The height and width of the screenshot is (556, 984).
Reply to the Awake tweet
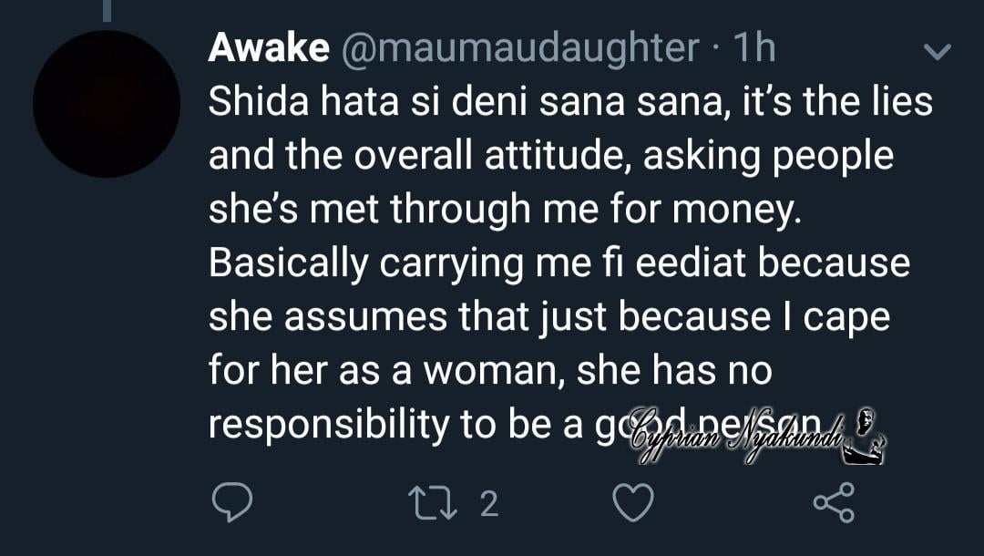click(x=231, y=503)
